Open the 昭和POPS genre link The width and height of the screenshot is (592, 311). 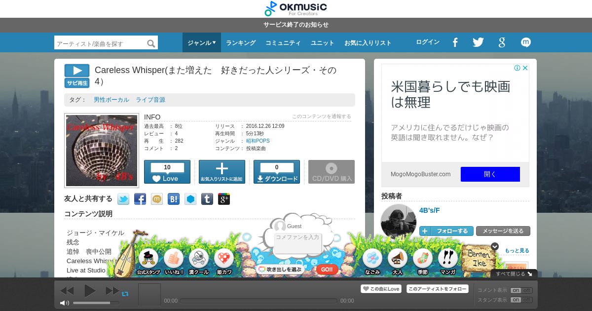(x=258, y=141)
